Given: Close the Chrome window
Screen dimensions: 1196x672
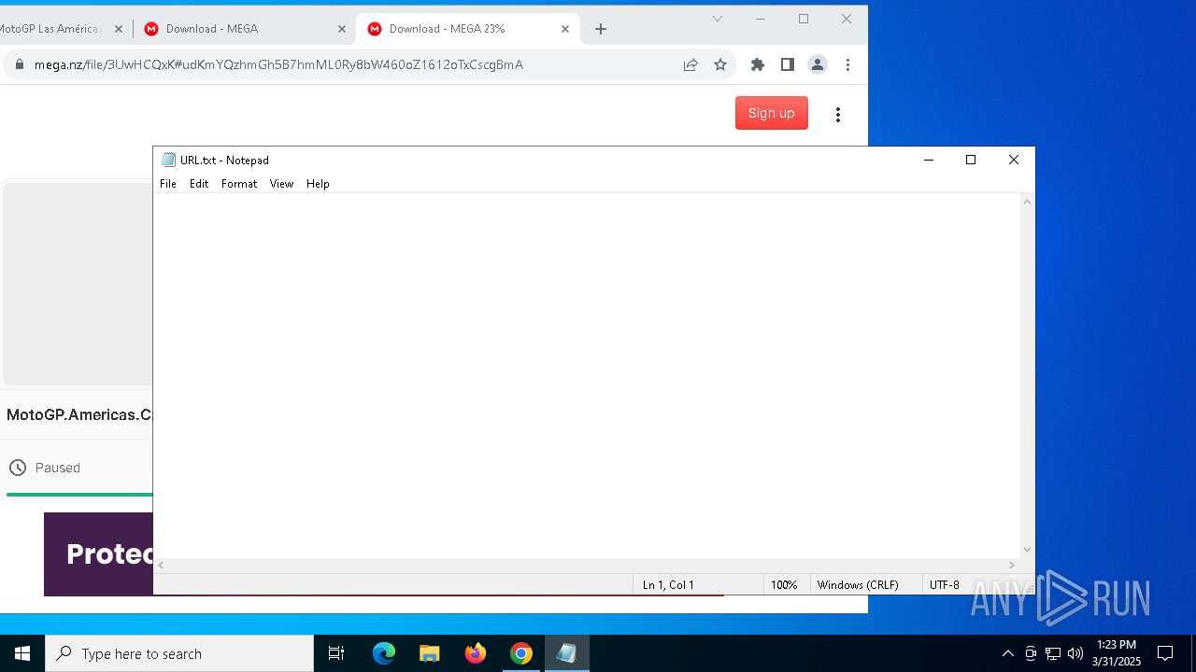Looking at the screenshot, I should [847, 19].
